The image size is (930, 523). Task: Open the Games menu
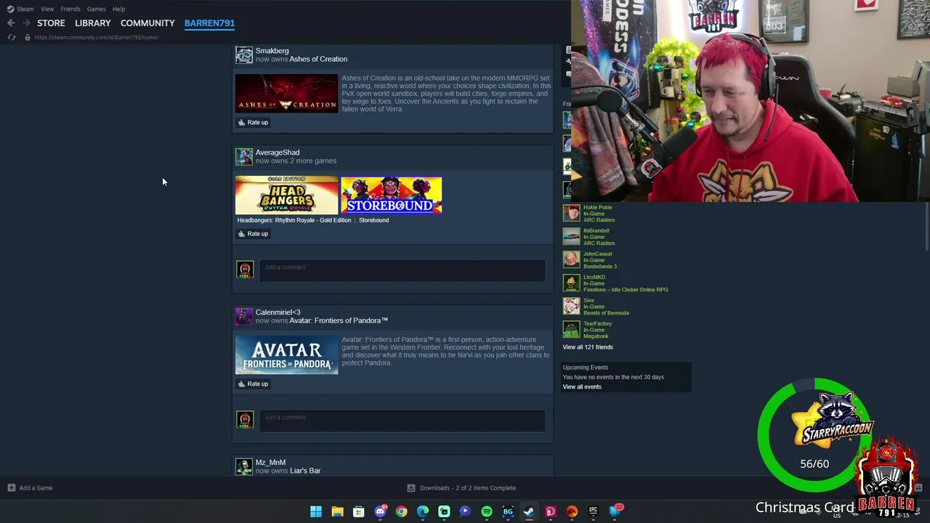[x=96, y=9]
